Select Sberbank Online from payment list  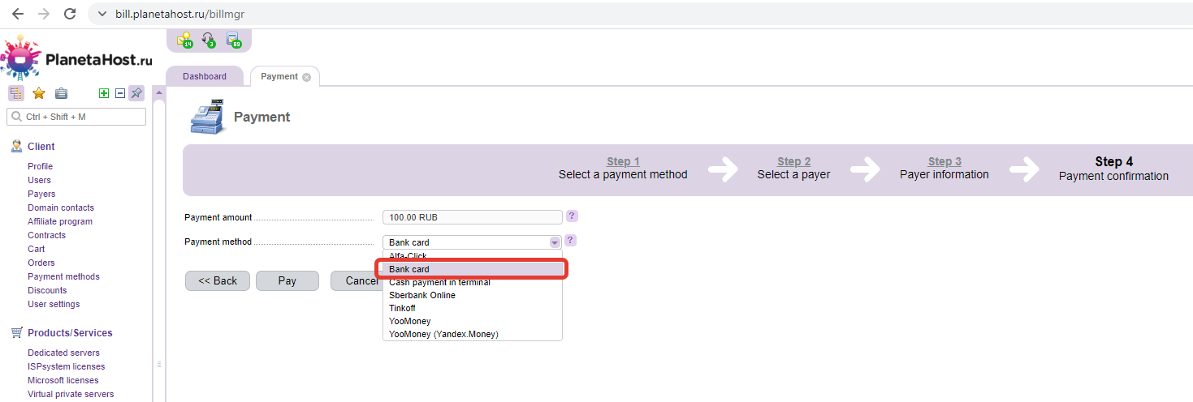click(x=422, y=295)
